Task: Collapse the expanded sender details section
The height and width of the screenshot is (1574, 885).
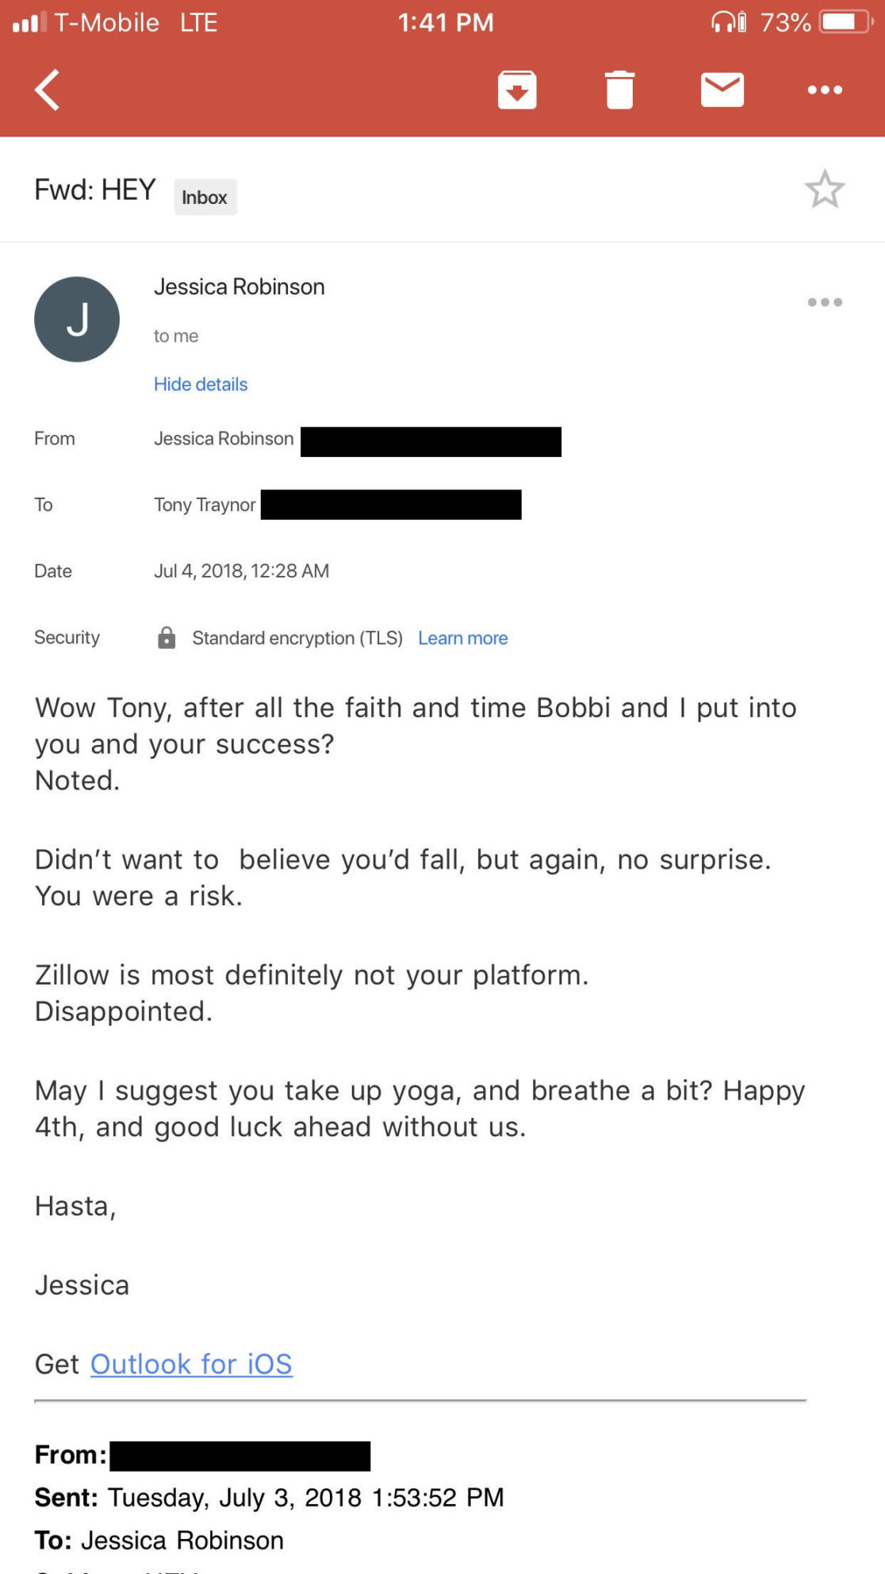Action: [201, 384]
